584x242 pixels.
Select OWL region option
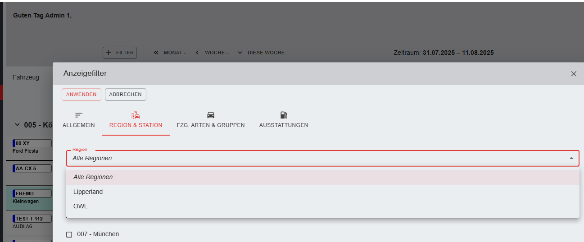coord(81,206)
